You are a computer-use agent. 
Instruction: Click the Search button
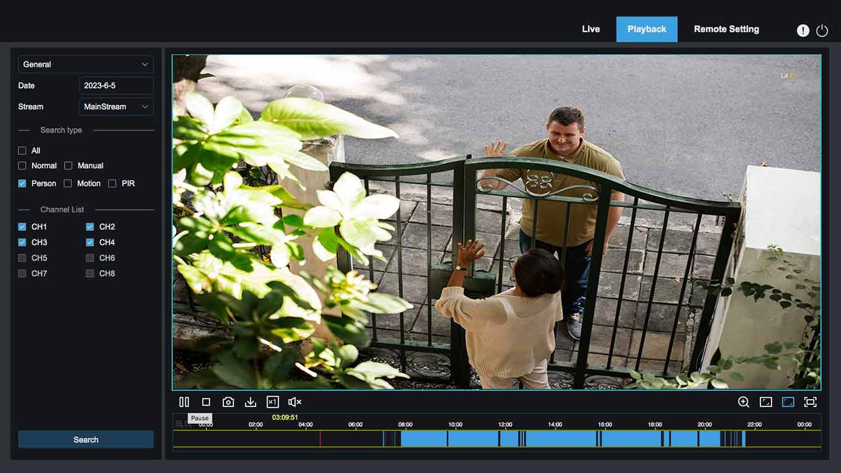point(86,440)
